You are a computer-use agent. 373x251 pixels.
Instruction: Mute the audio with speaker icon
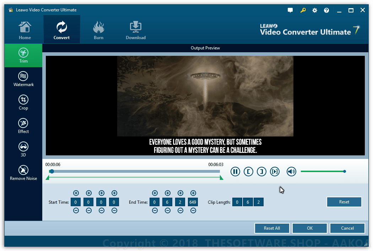click(x=291, y=172)
